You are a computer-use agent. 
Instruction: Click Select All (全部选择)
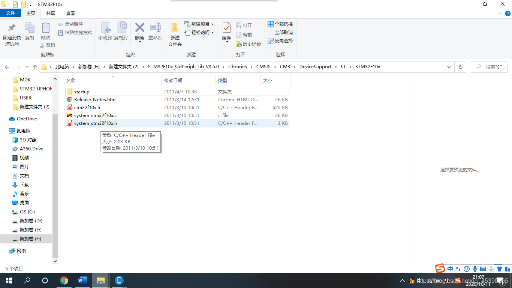tap(280, 24)
